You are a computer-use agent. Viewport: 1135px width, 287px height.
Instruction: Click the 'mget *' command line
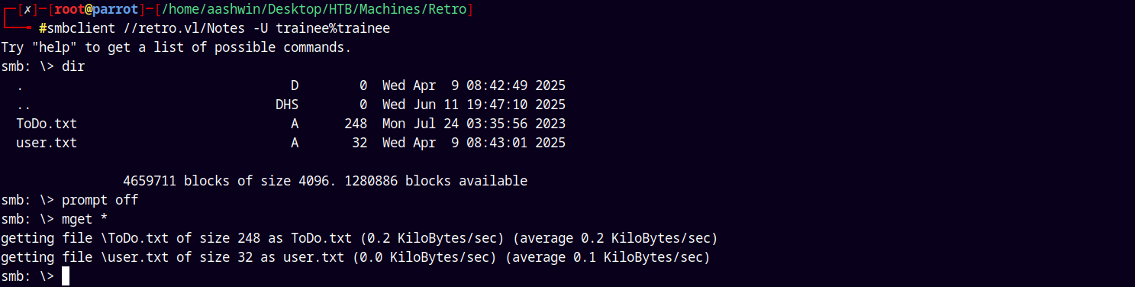pos(54,219)
